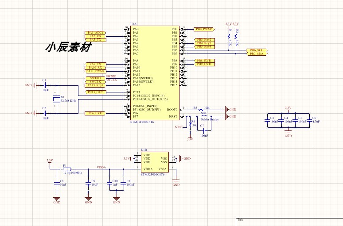Click the GND symbol below C8
This screenshot has width=343, height=226.
tap(57, 200)
